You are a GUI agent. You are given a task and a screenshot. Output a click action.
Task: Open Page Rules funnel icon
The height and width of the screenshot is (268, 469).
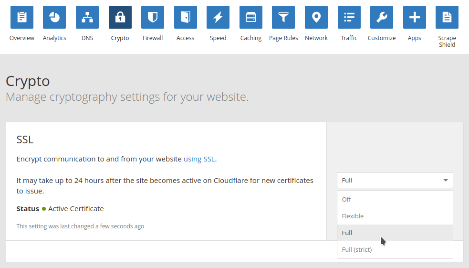pos(283,18)
